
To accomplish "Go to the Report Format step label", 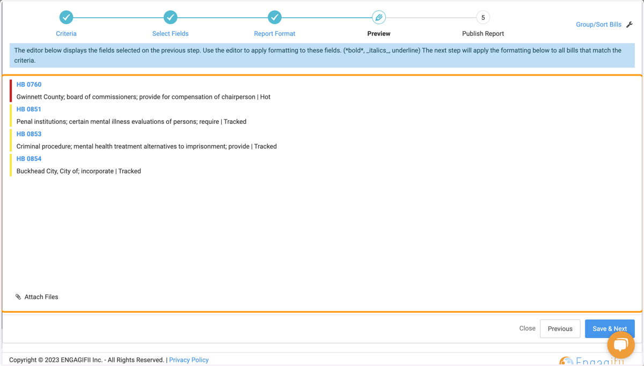I will click(274, 33).
